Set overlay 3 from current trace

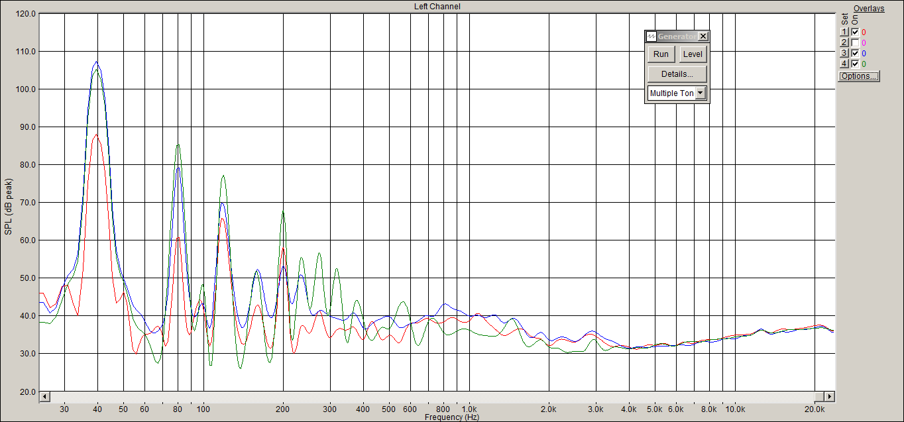click(x=844, y=53)
